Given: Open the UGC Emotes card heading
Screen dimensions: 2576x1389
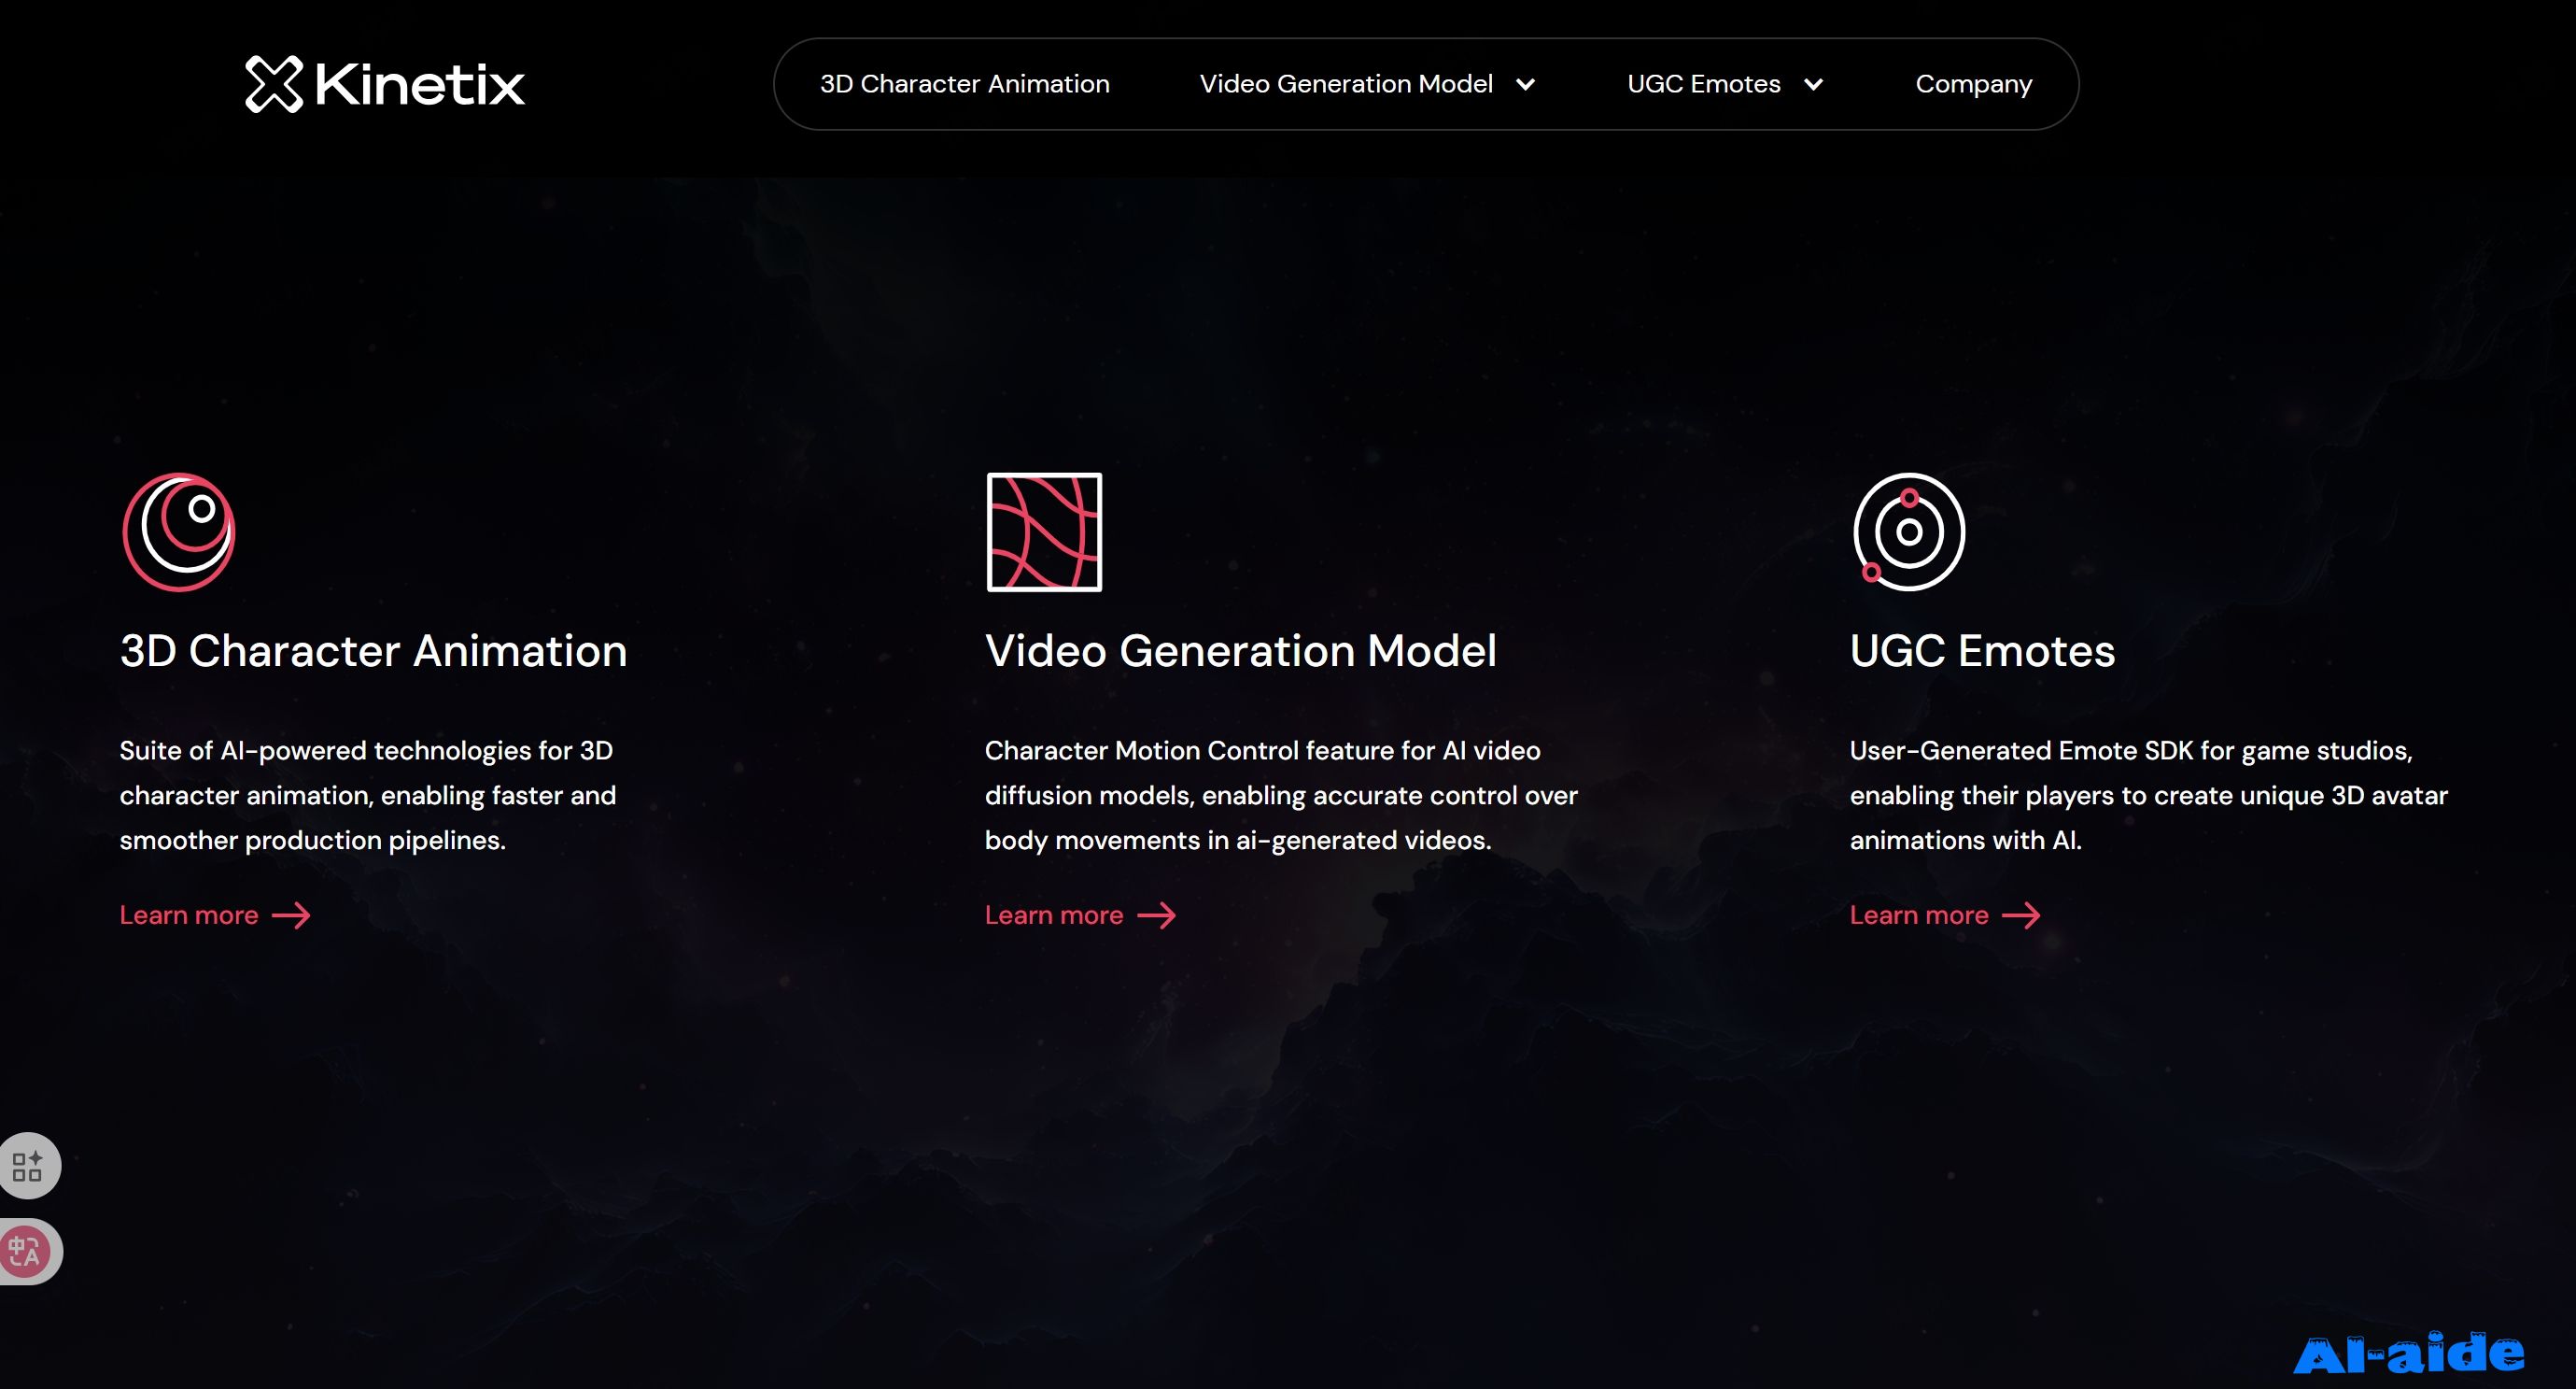Looking at the screenshot, I should click(1982, 650).
